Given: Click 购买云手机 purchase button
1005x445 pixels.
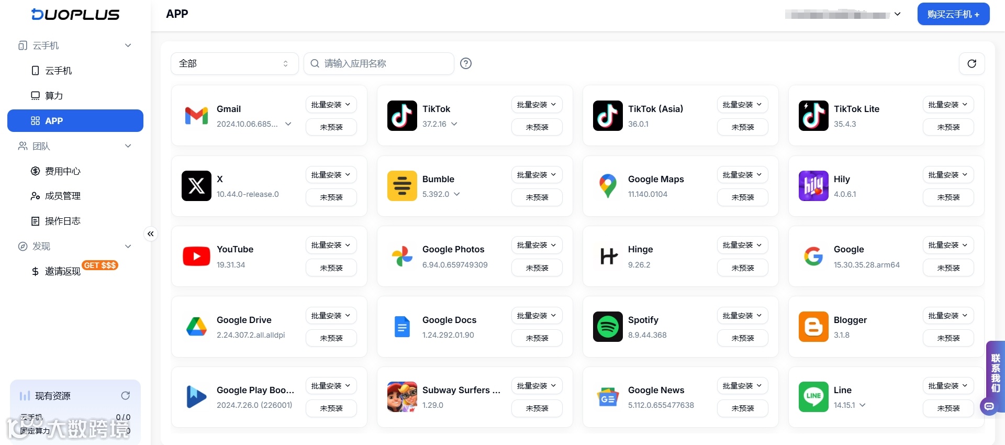Looking at the screenshot, I should tap(953, 14).
